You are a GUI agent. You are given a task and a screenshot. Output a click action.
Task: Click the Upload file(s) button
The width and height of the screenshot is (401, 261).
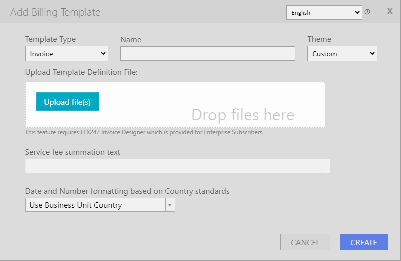point(67,102)
